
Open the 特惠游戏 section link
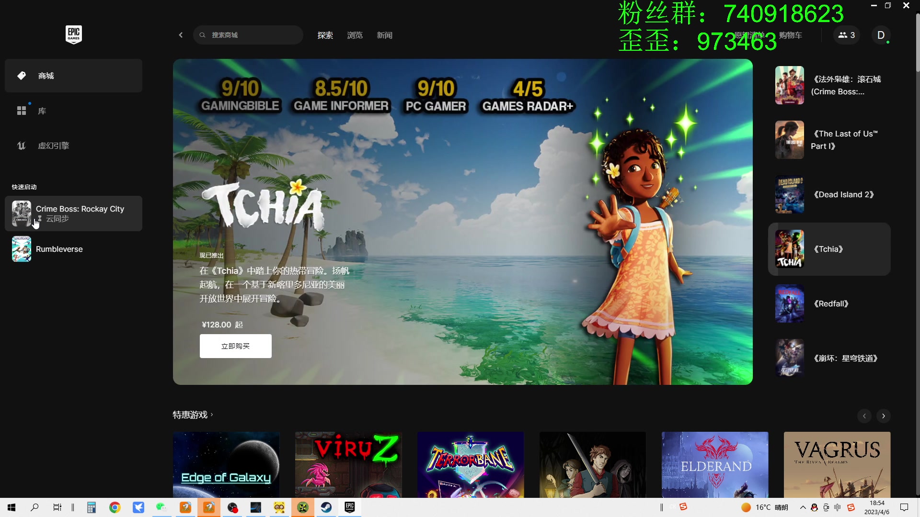point(193,415)
